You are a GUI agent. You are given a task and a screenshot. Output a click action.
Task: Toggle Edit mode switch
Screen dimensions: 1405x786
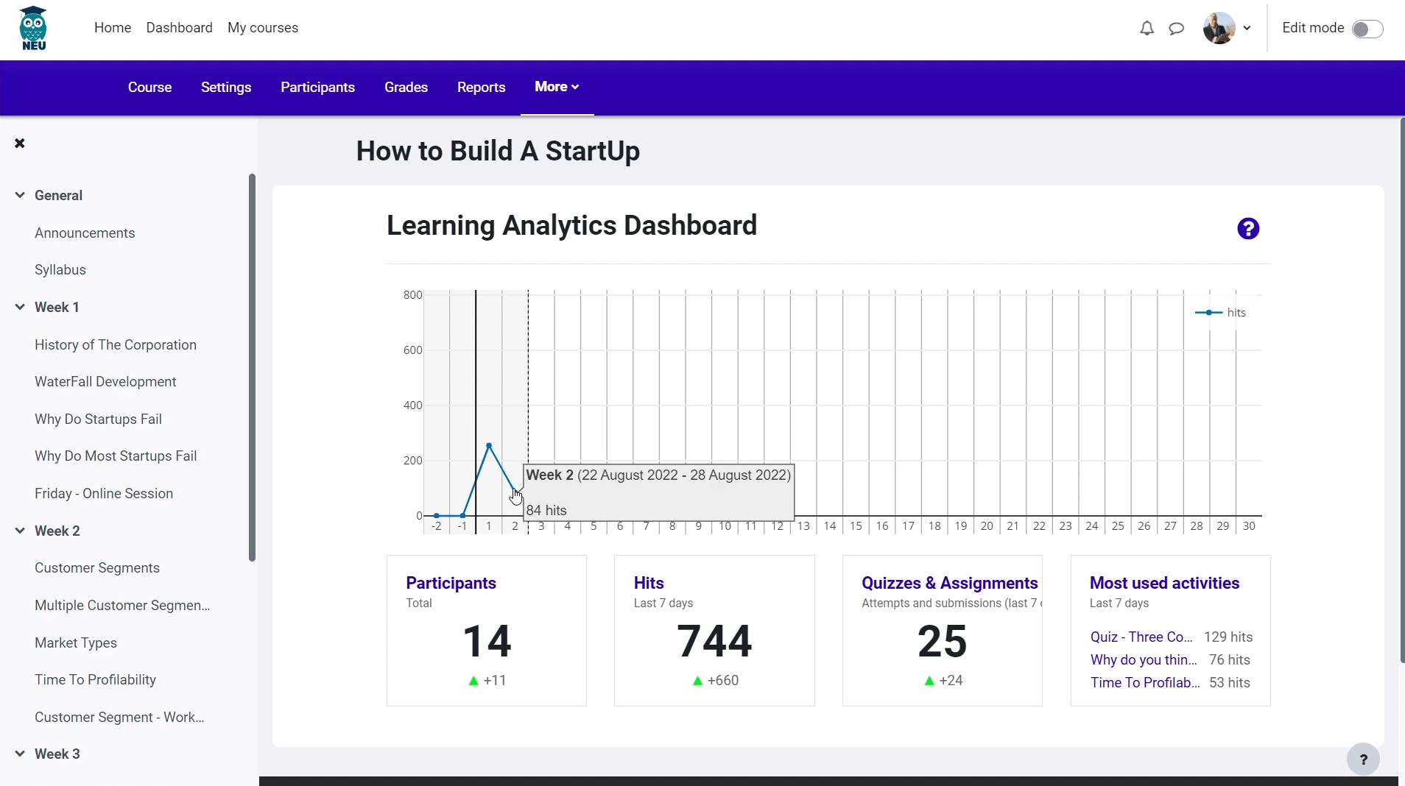coord(1367,29)
